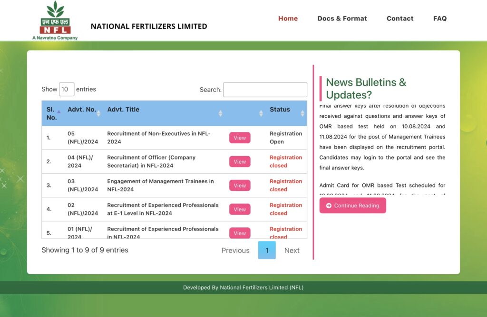The height and width of the screenshot is (317, 487).
Task: Click 'Engagement of Management Trainees in NFL-2024' title
Action: pyautogui.click(x=160, y=185)
